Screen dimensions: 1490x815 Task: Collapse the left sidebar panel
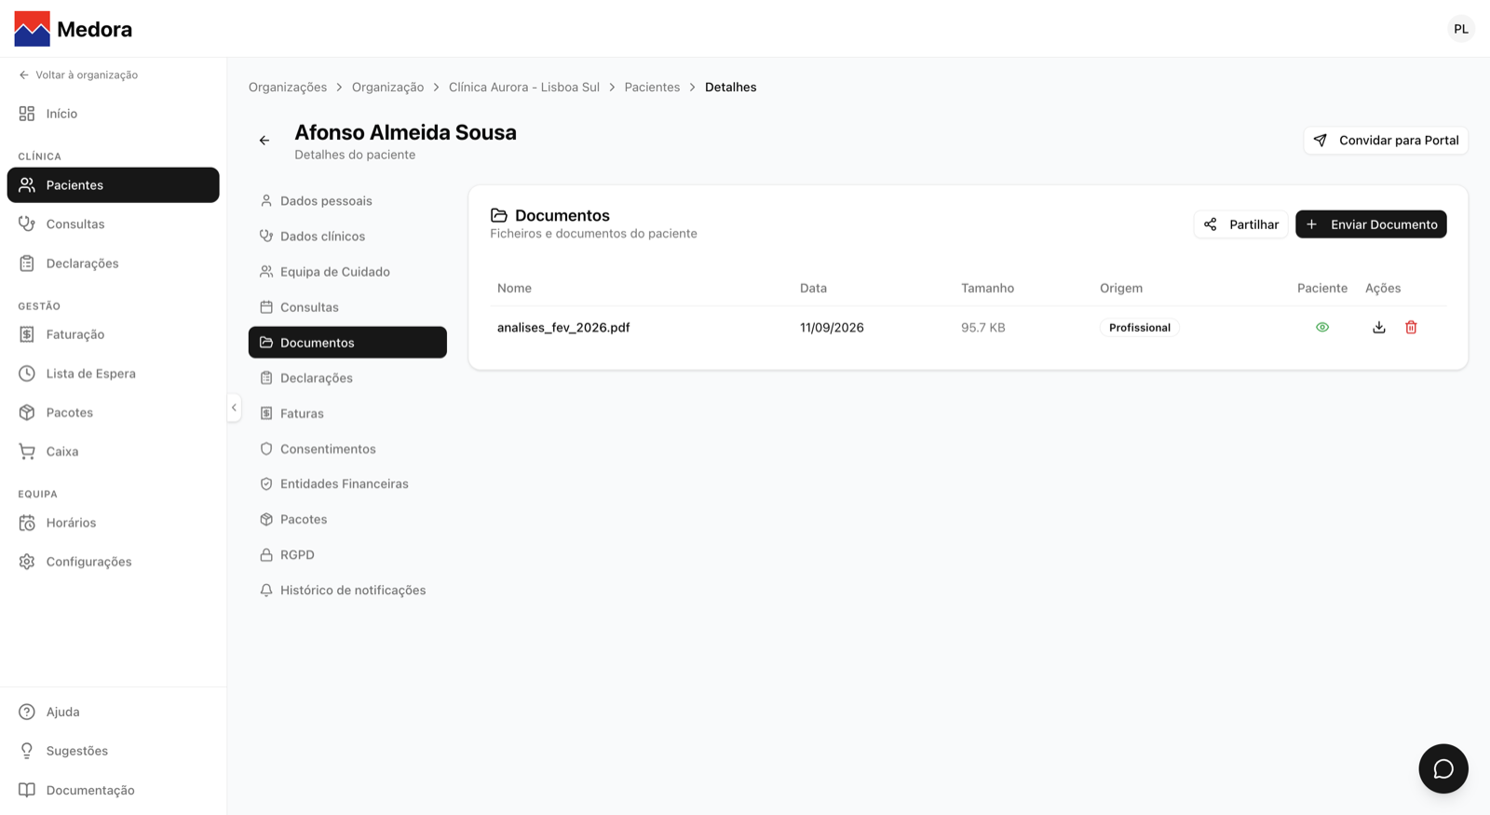(x=234, y=408)
